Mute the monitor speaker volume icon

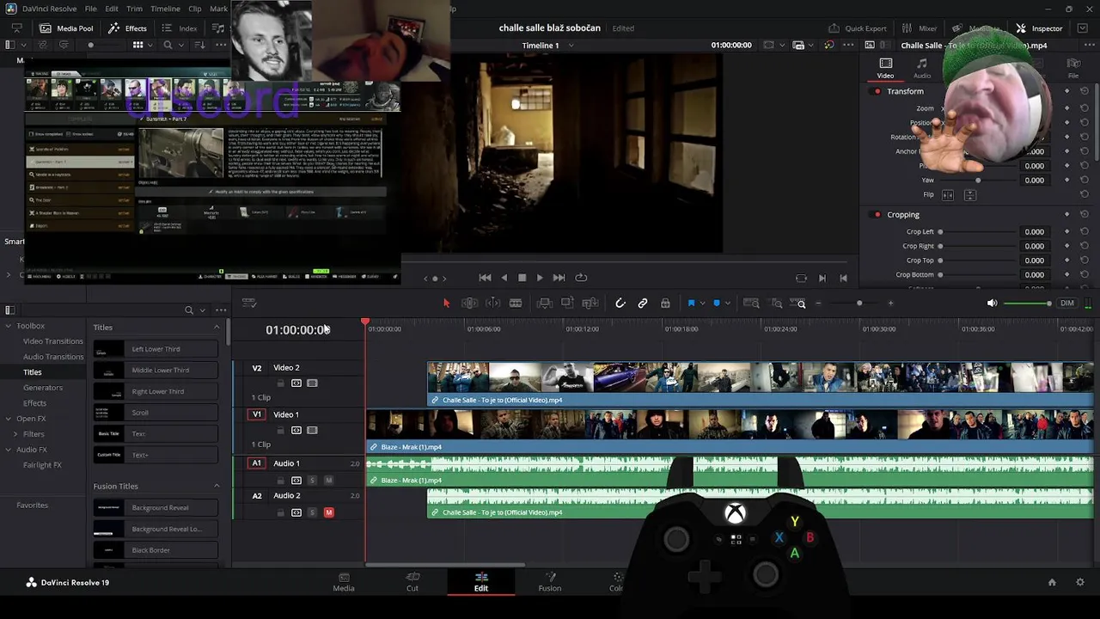(x=992, y=303)
